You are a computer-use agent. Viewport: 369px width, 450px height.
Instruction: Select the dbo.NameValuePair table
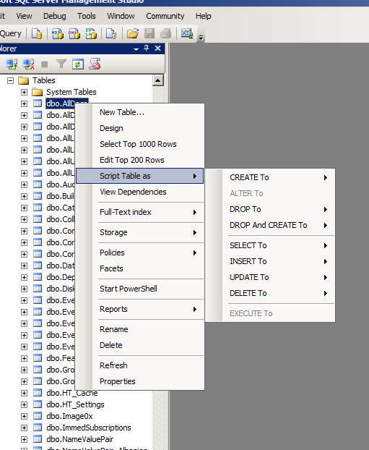click(x=80, y=439)
